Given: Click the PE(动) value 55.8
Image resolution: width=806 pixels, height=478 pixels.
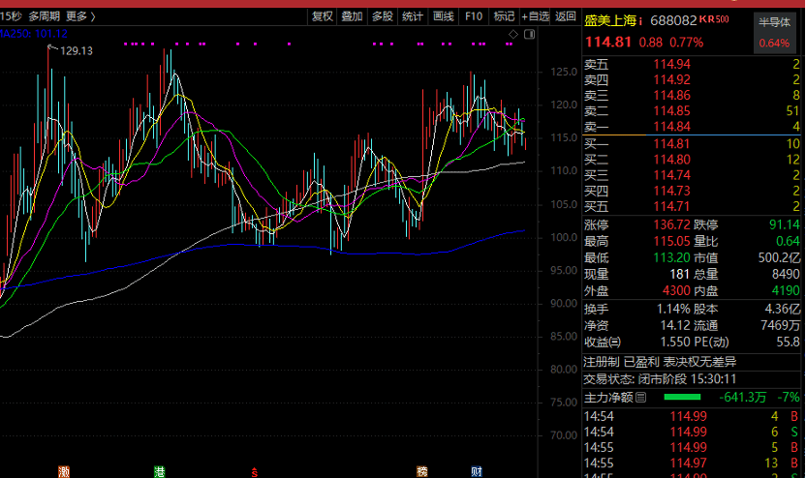Looking at the screenshot, I should (x=788, y=342).
